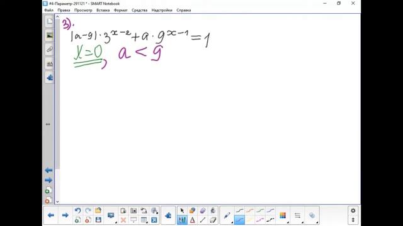This screenshot has height=226, width=403.
Task: Click the red X Delete icon
Action: click(x=123, y=220)
